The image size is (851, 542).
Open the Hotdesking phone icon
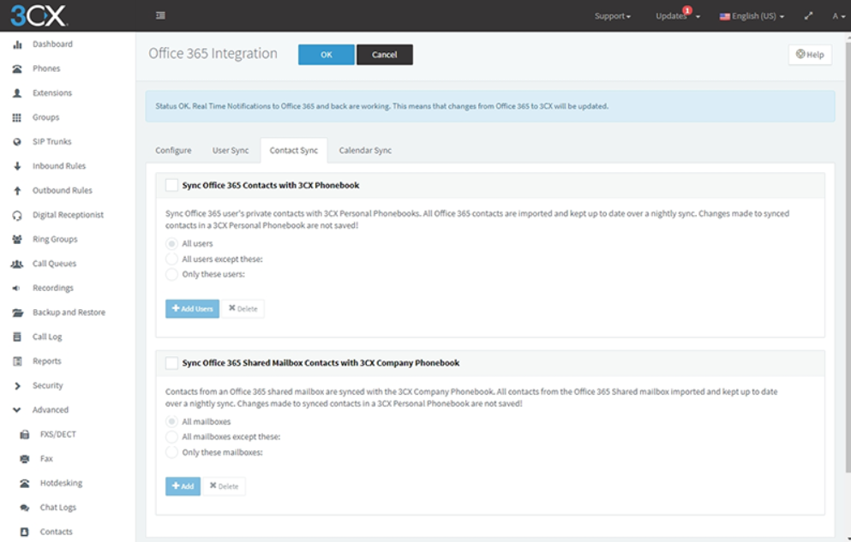24,484
